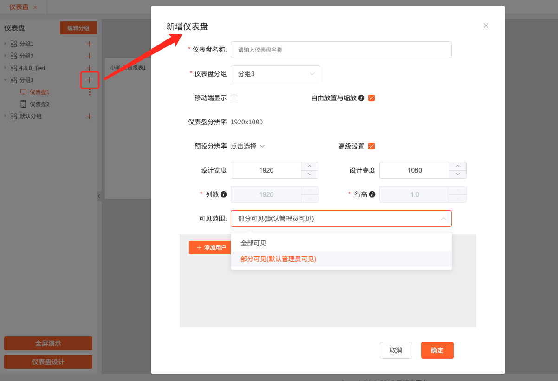Enable the 移动端显示 checkbox

234,98
